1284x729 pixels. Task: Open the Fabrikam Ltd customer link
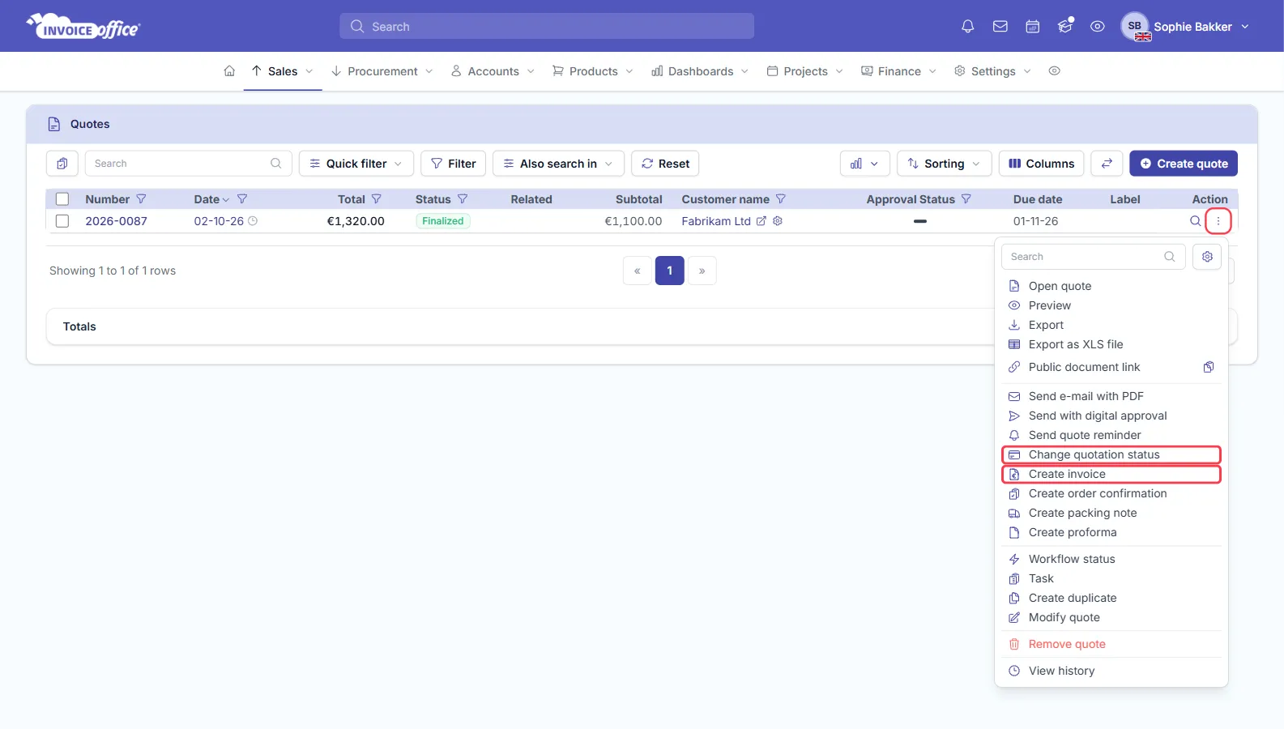tap(716, 221)
